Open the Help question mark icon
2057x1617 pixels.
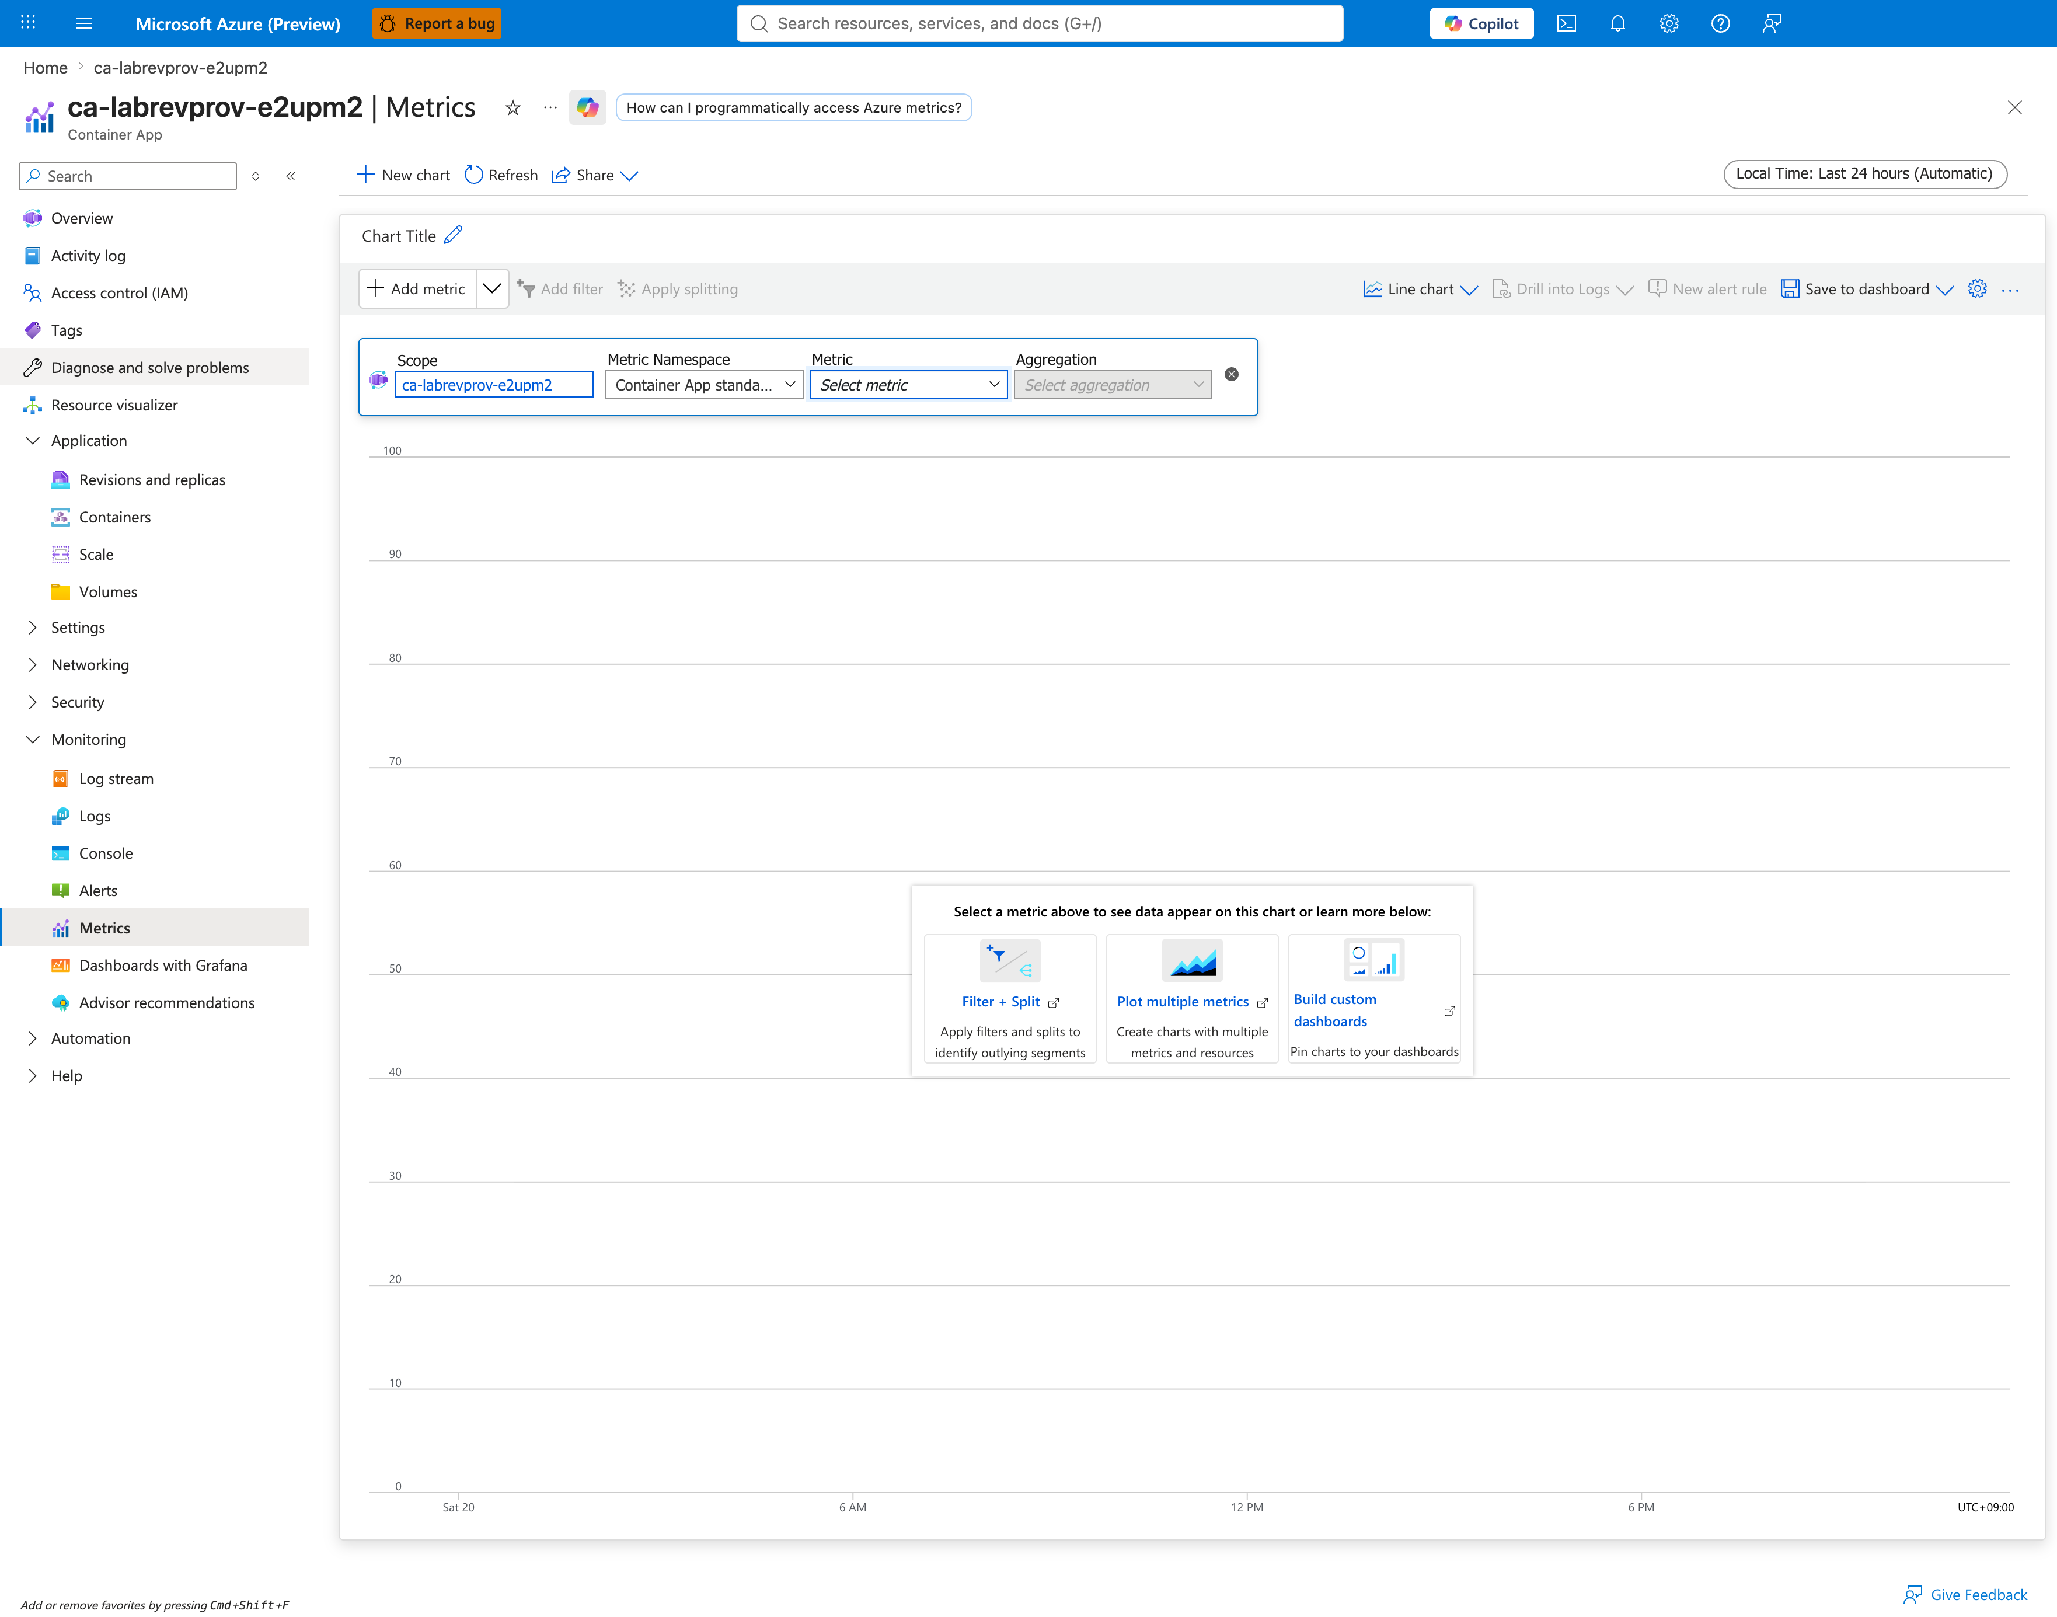point(1720,23)
